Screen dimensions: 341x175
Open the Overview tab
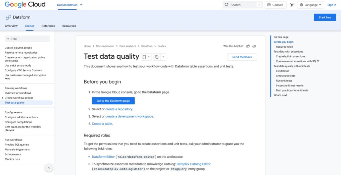point(11,26)
